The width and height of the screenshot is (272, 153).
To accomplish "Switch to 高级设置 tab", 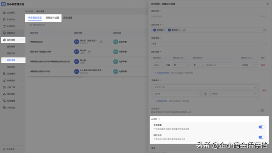I will [x=68, y=18].
